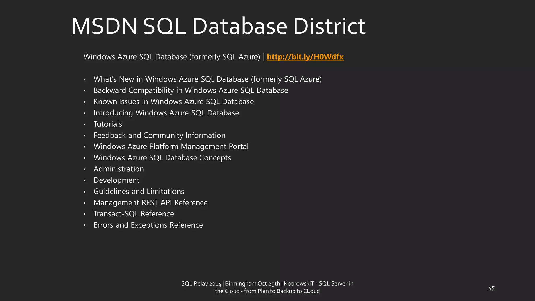Open the http://bit.ly/H0Wdfx link
535x301 pixels.
click(x=305, y=57)
